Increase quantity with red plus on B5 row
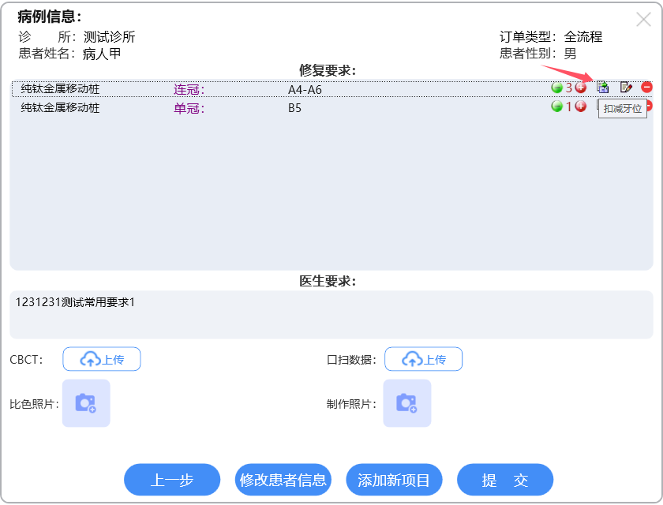Viewport: 663px width, 505px height. tap(581, 107)
